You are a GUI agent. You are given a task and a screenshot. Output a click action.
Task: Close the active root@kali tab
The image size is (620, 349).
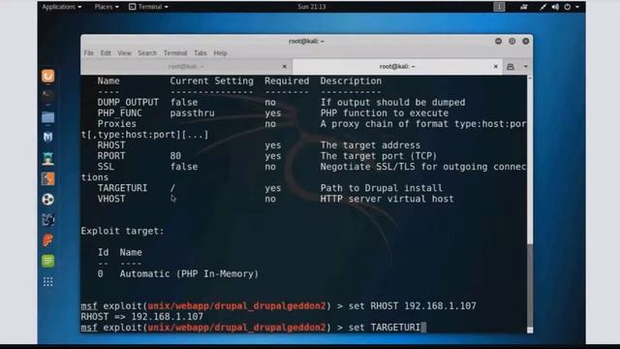(495, 67)
